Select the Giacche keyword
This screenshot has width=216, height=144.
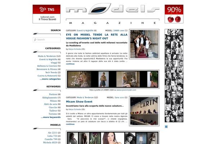[x=53, y=107]
